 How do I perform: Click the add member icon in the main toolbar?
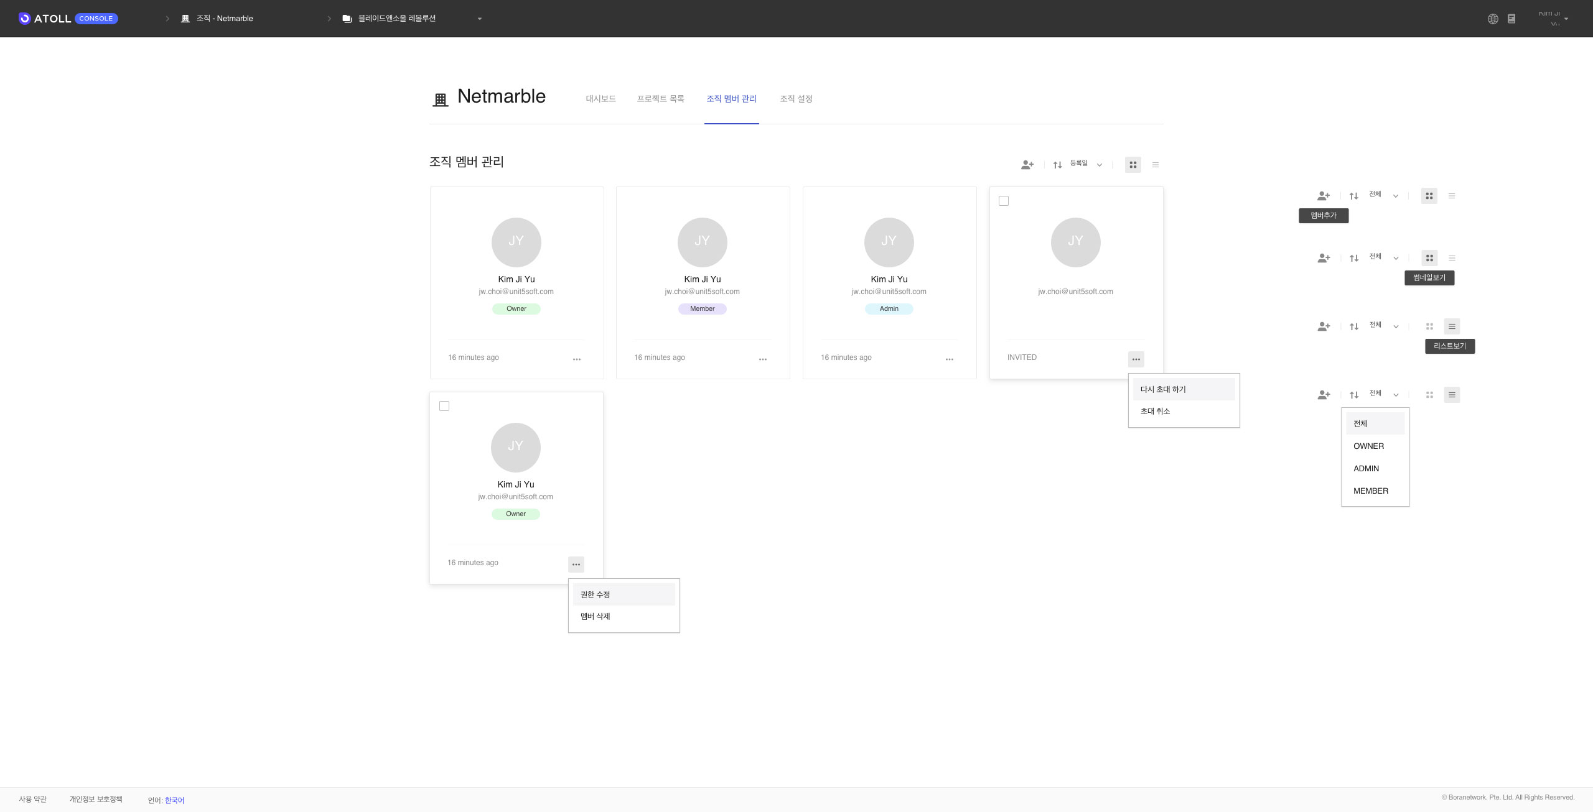(1027, 165)
